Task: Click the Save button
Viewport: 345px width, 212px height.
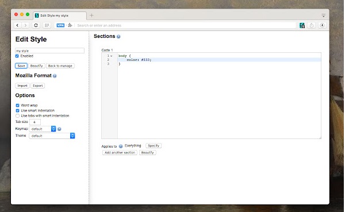Action: [x=21, y=65]
